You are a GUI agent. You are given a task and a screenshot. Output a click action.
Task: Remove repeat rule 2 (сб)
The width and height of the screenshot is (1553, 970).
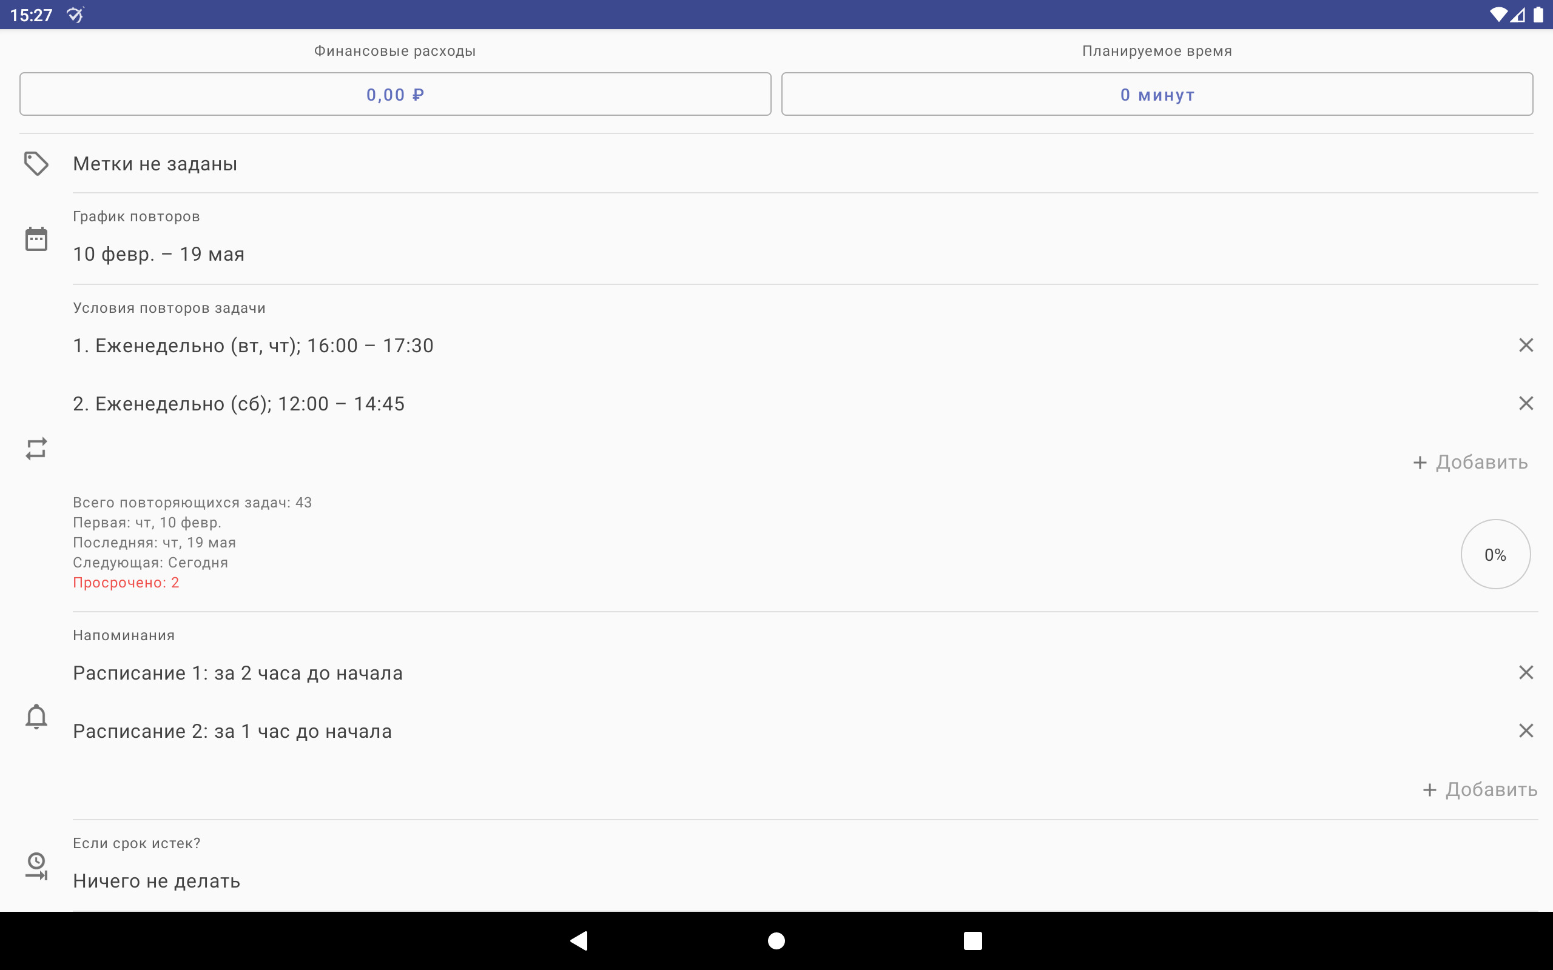tap(1526, 404)
